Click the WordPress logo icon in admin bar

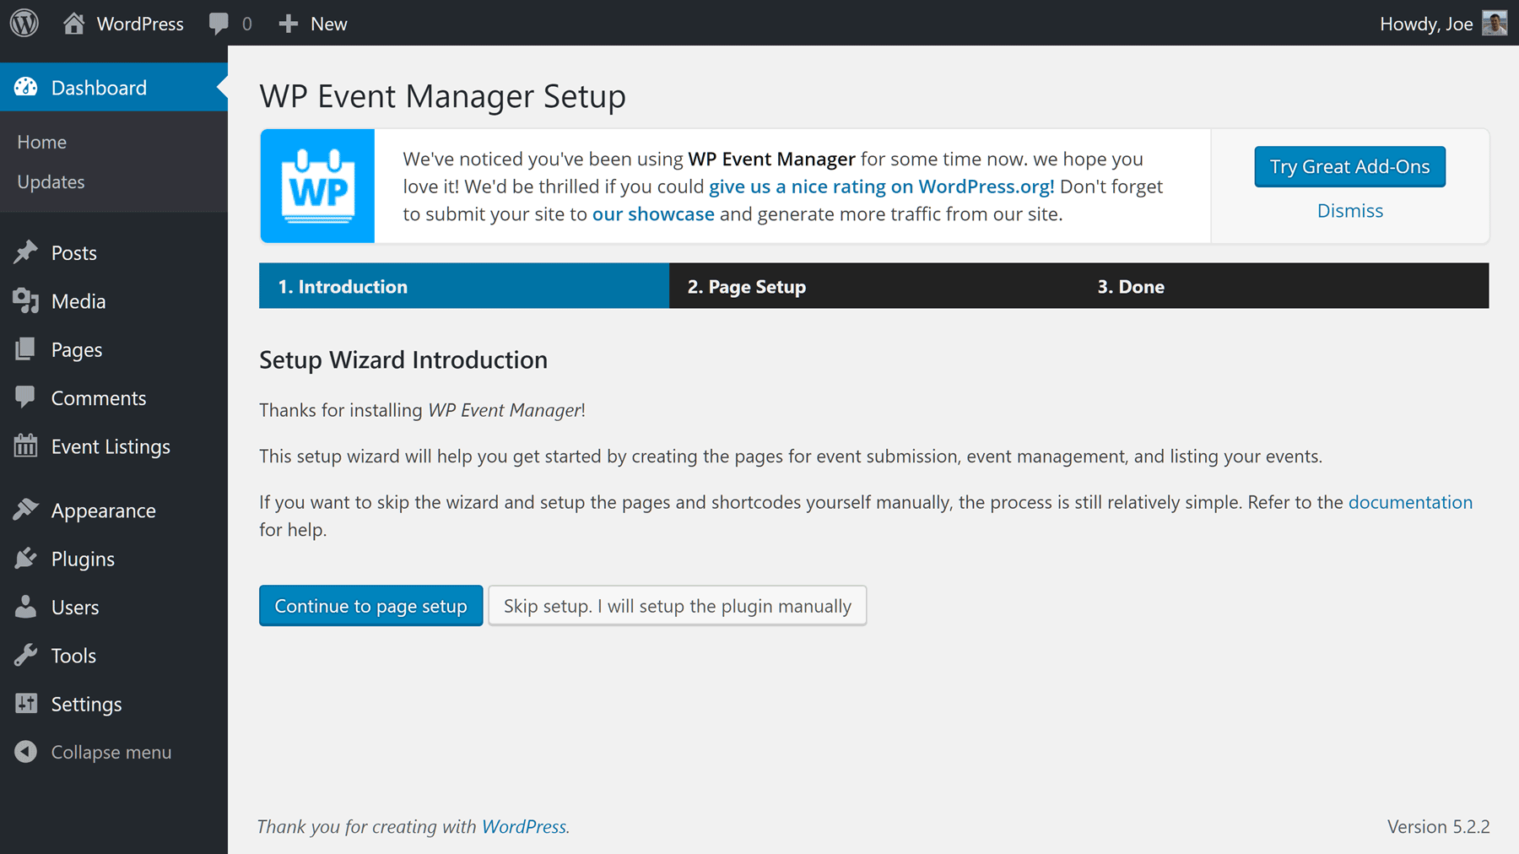point(24,23)
